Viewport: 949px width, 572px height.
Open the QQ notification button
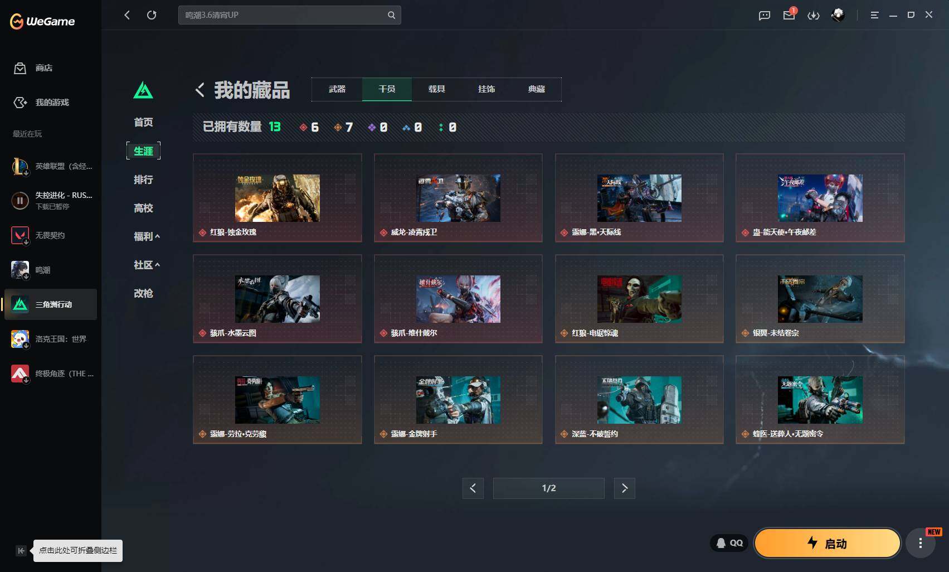pos(729,543)
